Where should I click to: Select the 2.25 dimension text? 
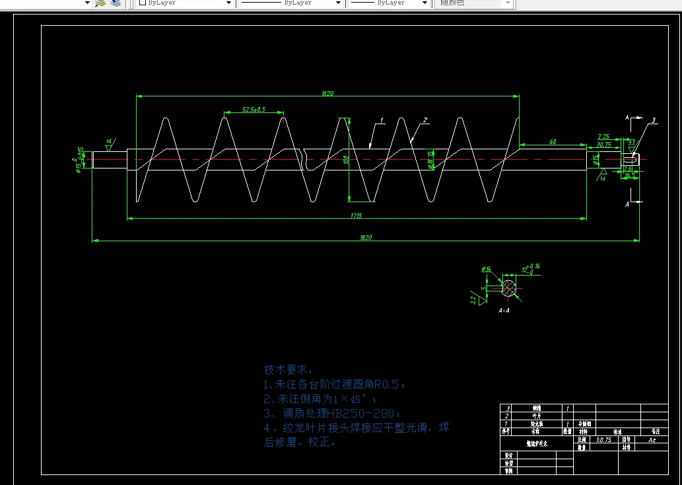[x=603, y=137]
